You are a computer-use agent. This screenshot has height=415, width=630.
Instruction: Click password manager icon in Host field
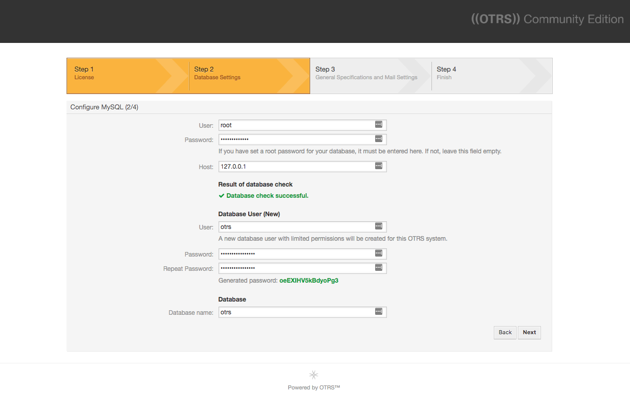379,166
